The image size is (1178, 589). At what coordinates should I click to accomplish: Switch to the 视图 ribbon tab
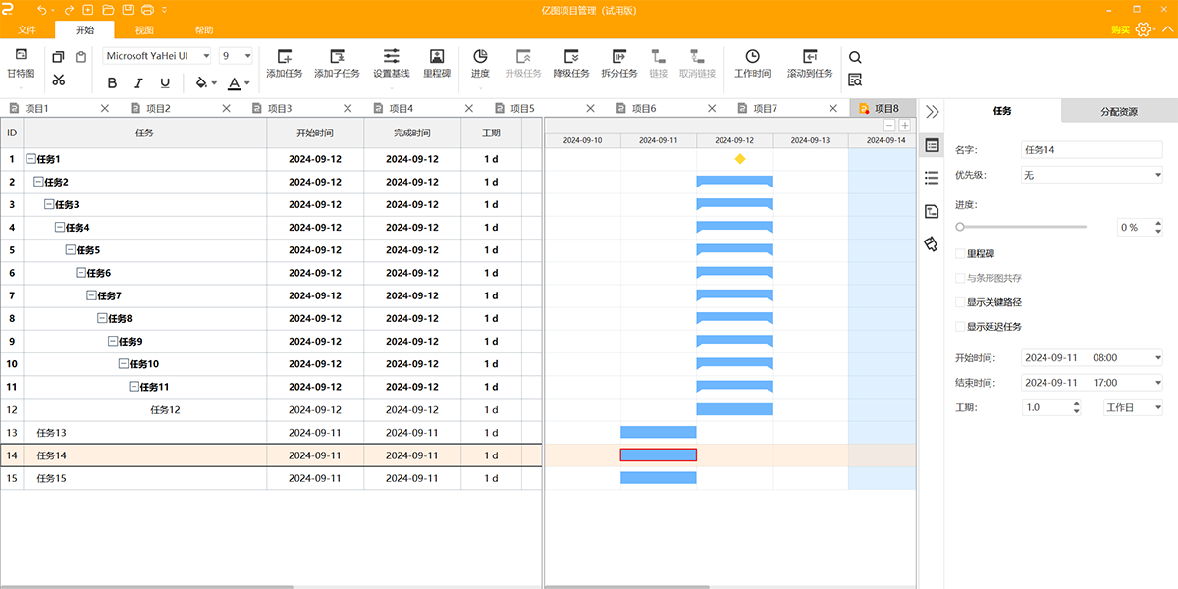click(144, 29)
